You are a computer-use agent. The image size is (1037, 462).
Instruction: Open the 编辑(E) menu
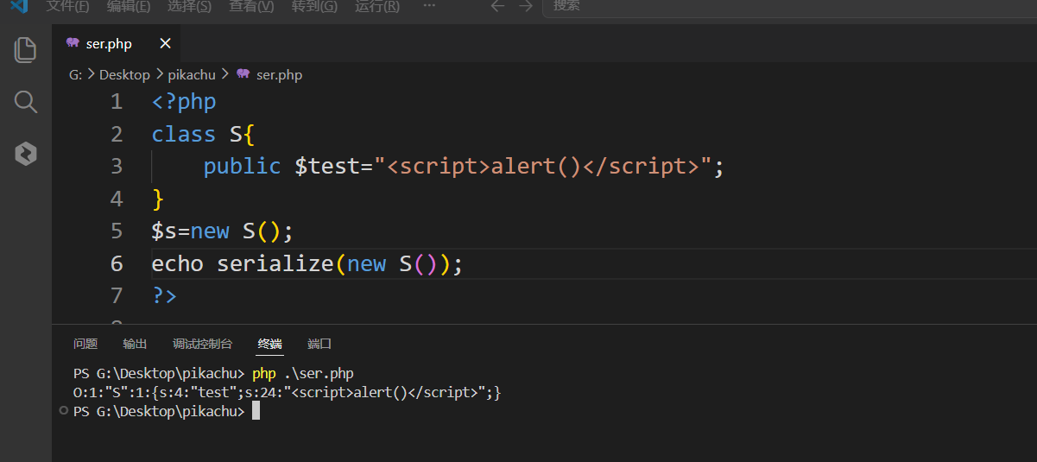pos(129,6)
